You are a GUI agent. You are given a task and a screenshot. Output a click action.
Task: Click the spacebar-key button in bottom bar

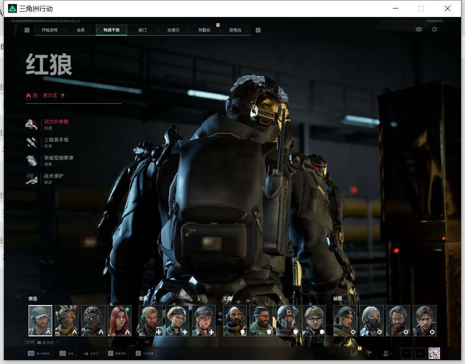(x=67, y=353)
